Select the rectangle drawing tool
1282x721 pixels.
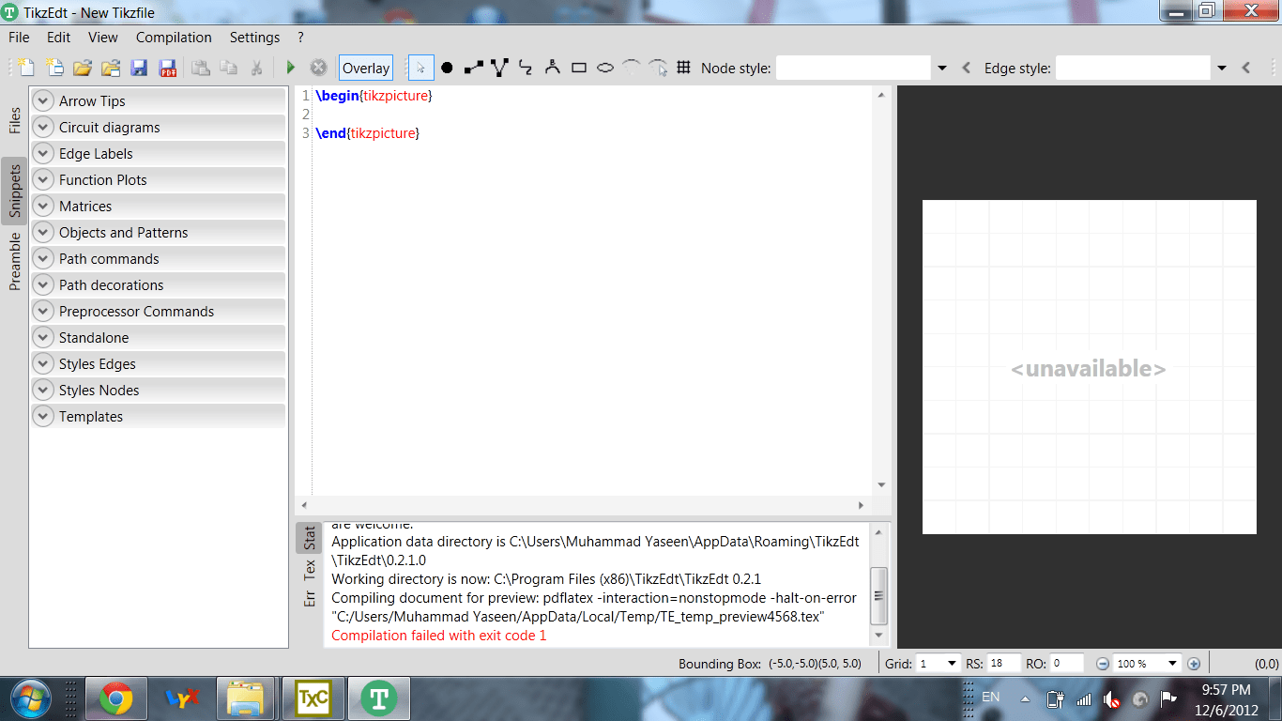(578, 67)
